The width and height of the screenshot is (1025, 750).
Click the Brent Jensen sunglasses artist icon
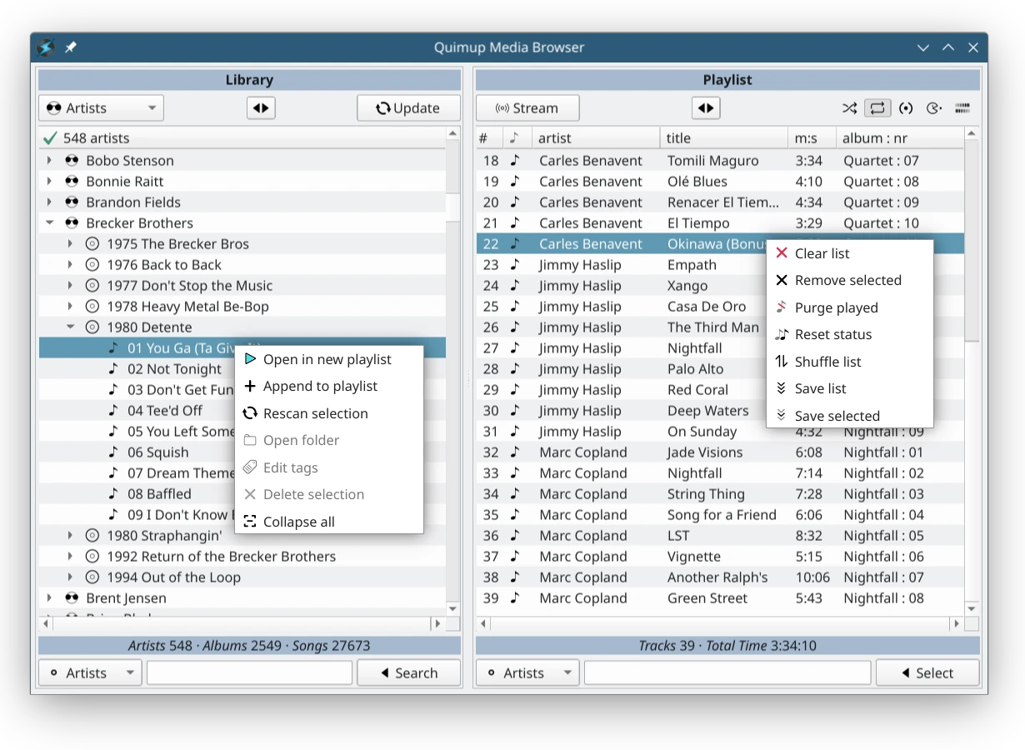(72, 598)
